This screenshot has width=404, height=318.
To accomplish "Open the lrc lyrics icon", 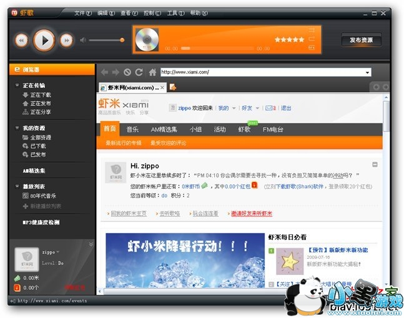I will click(x=312, y=47).
